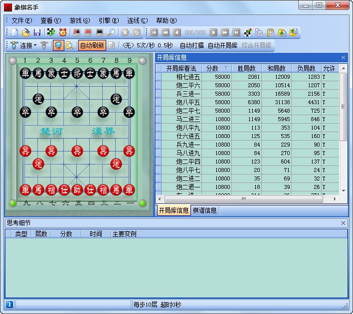Click the paste clipboard icon

[x=270, y=32]
